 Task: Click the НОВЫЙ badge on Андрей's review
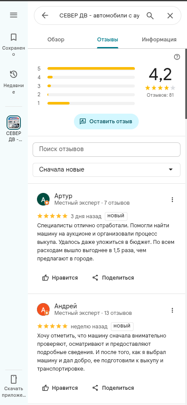pos(122,326)
